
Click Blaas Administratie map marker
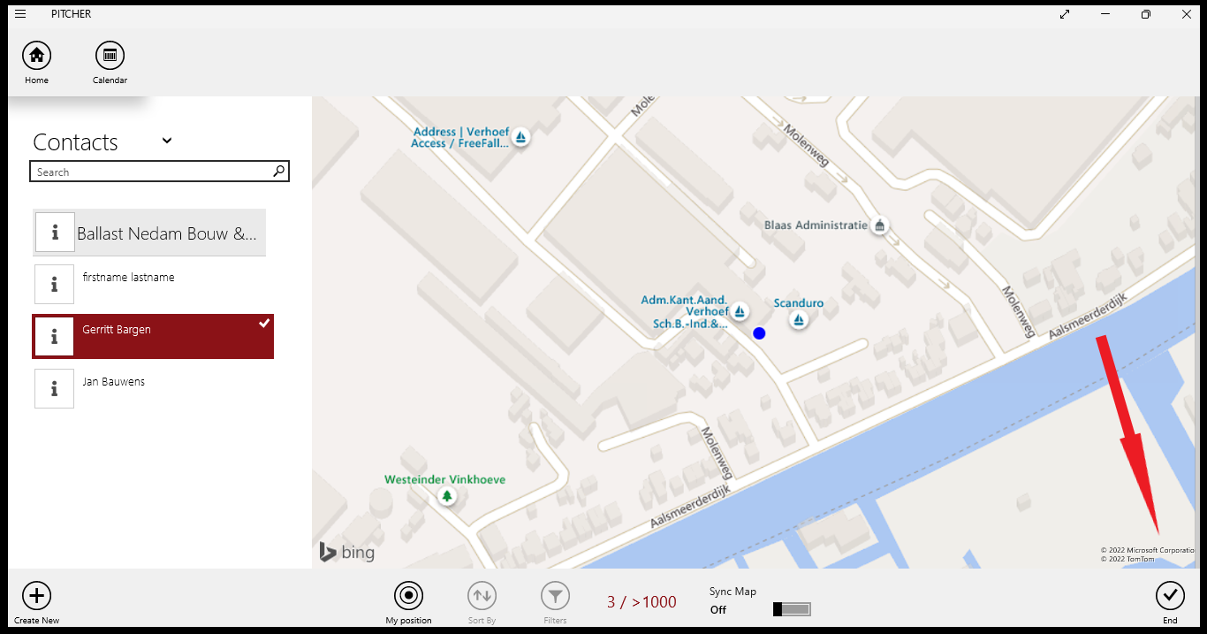click(878, 226)
